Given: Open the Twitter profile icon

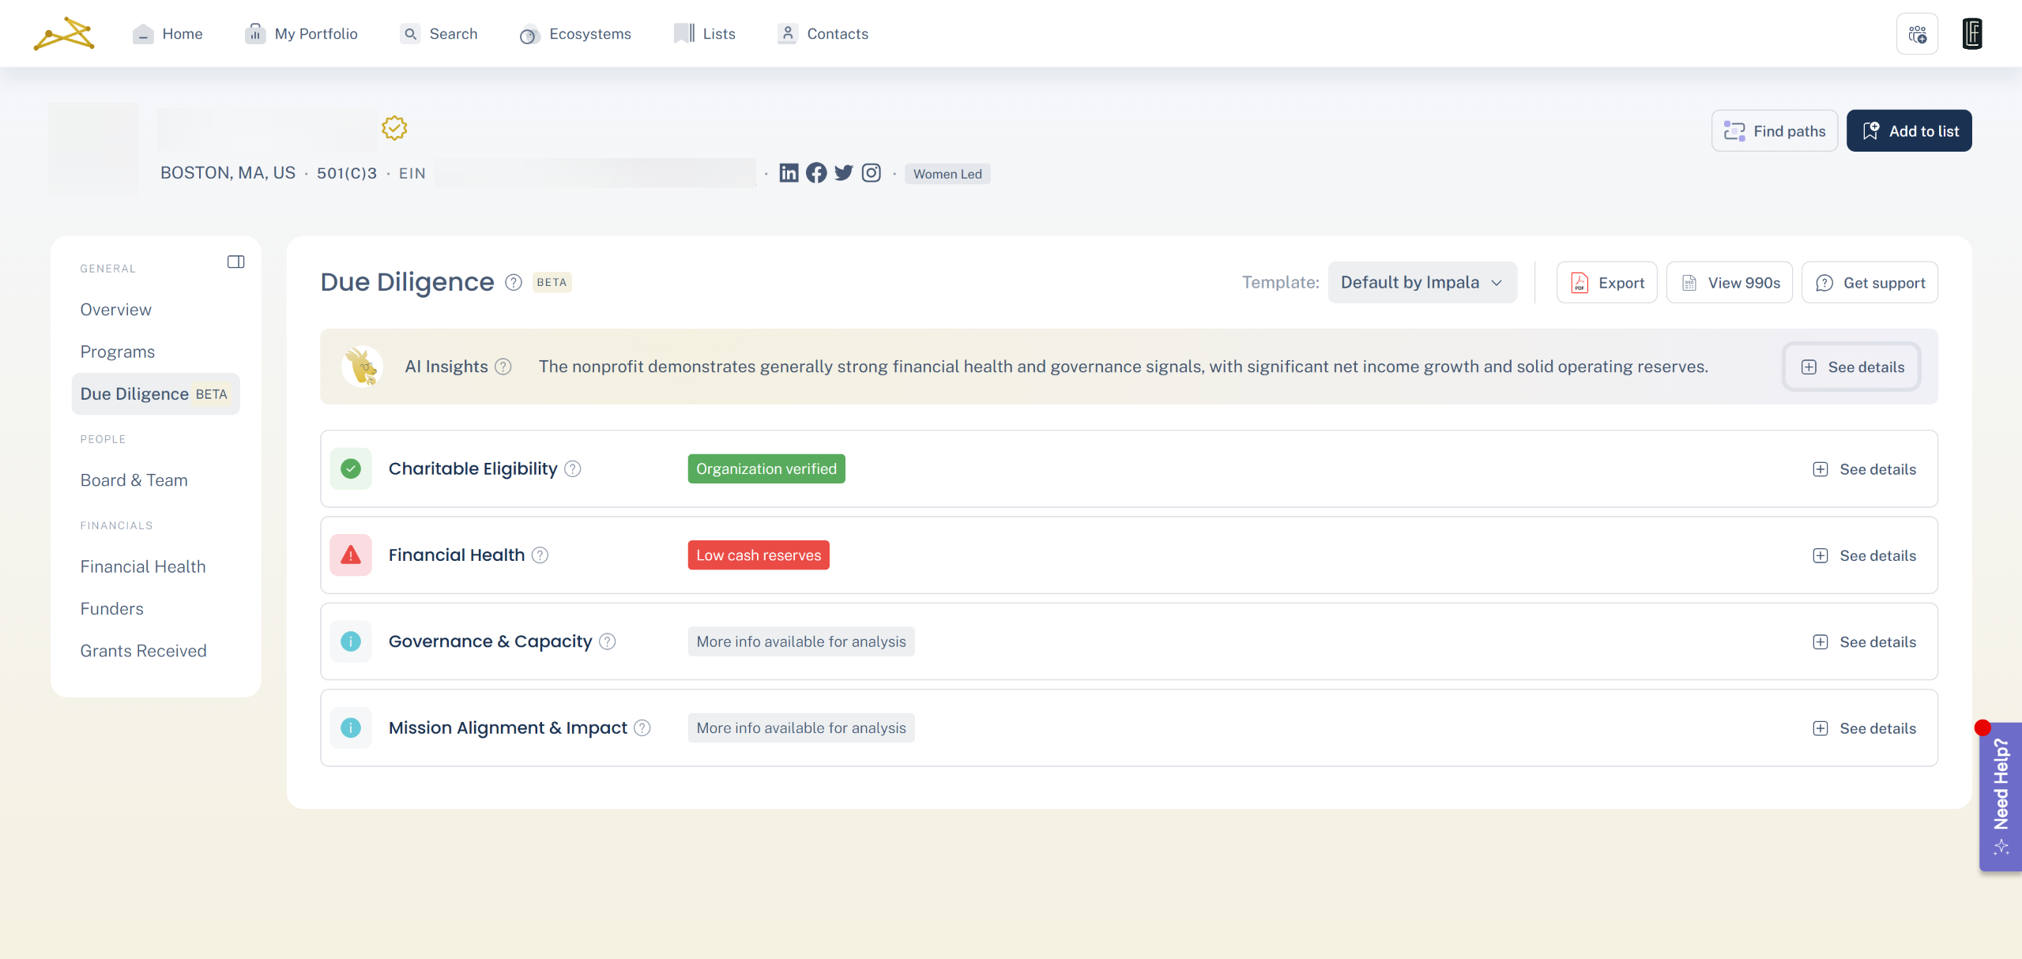Looking at the screenshot, I should coord(844,173).
